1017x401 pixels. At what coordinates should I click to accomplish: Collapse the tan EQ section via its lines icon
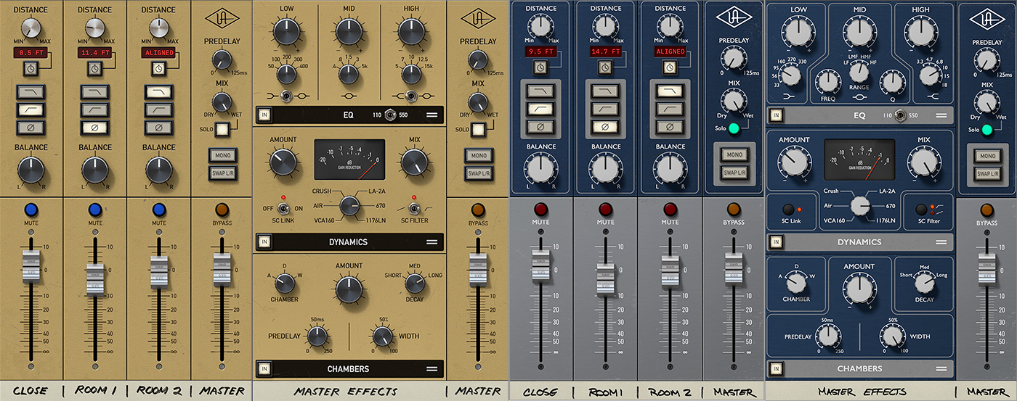(431, 115)
